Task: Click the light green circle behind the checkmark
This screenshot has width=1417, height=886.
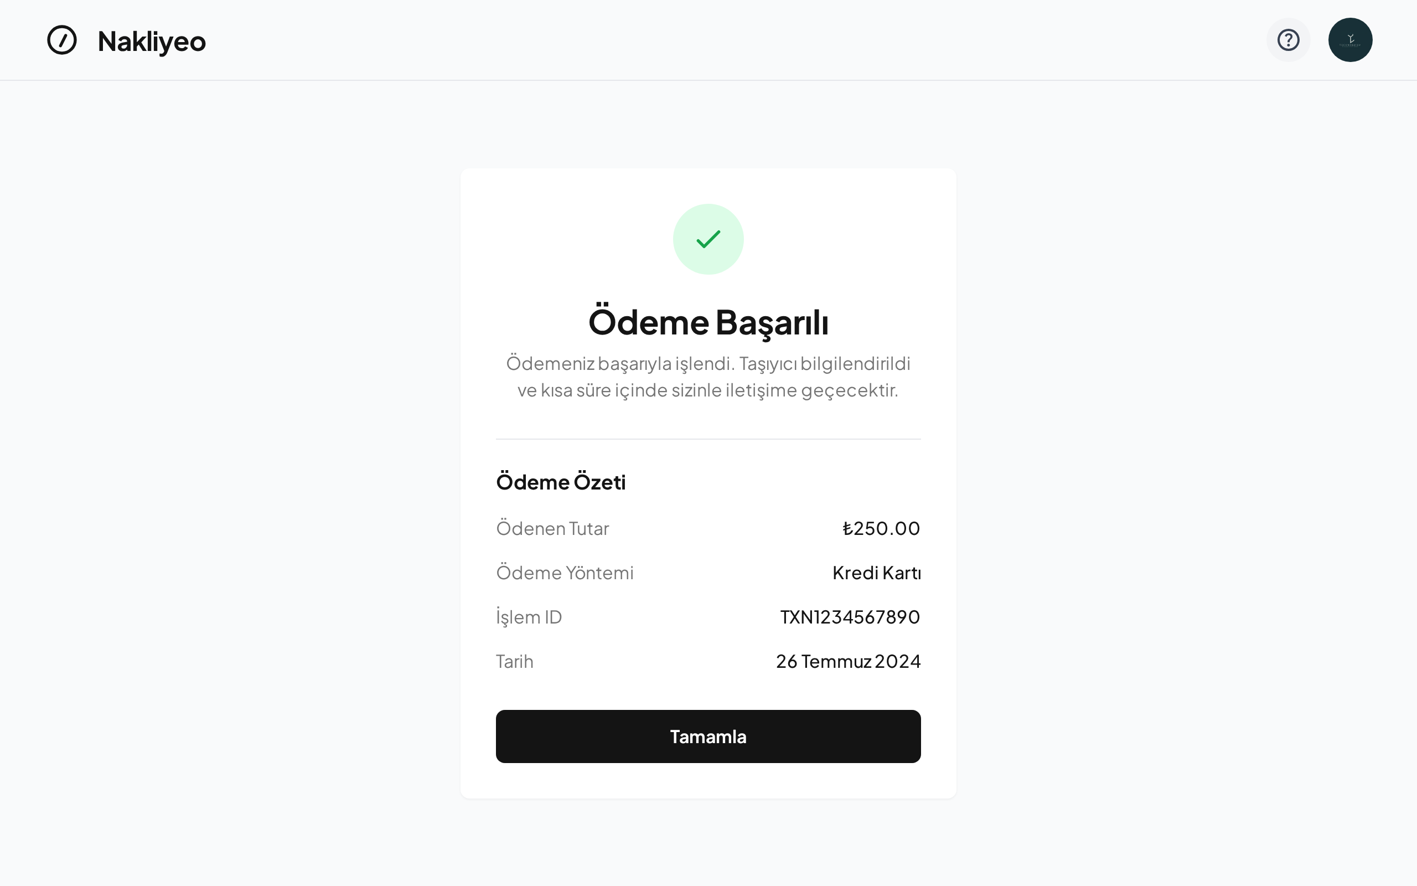Action: click(685, 258)
